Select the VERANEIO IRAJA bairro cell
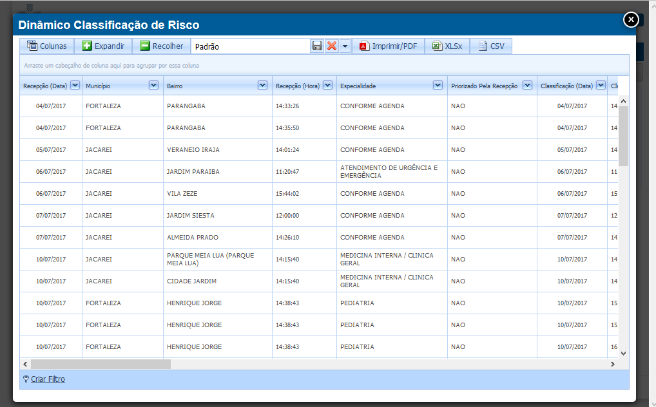This screenshot has height=407, width=656. (218, 150)
